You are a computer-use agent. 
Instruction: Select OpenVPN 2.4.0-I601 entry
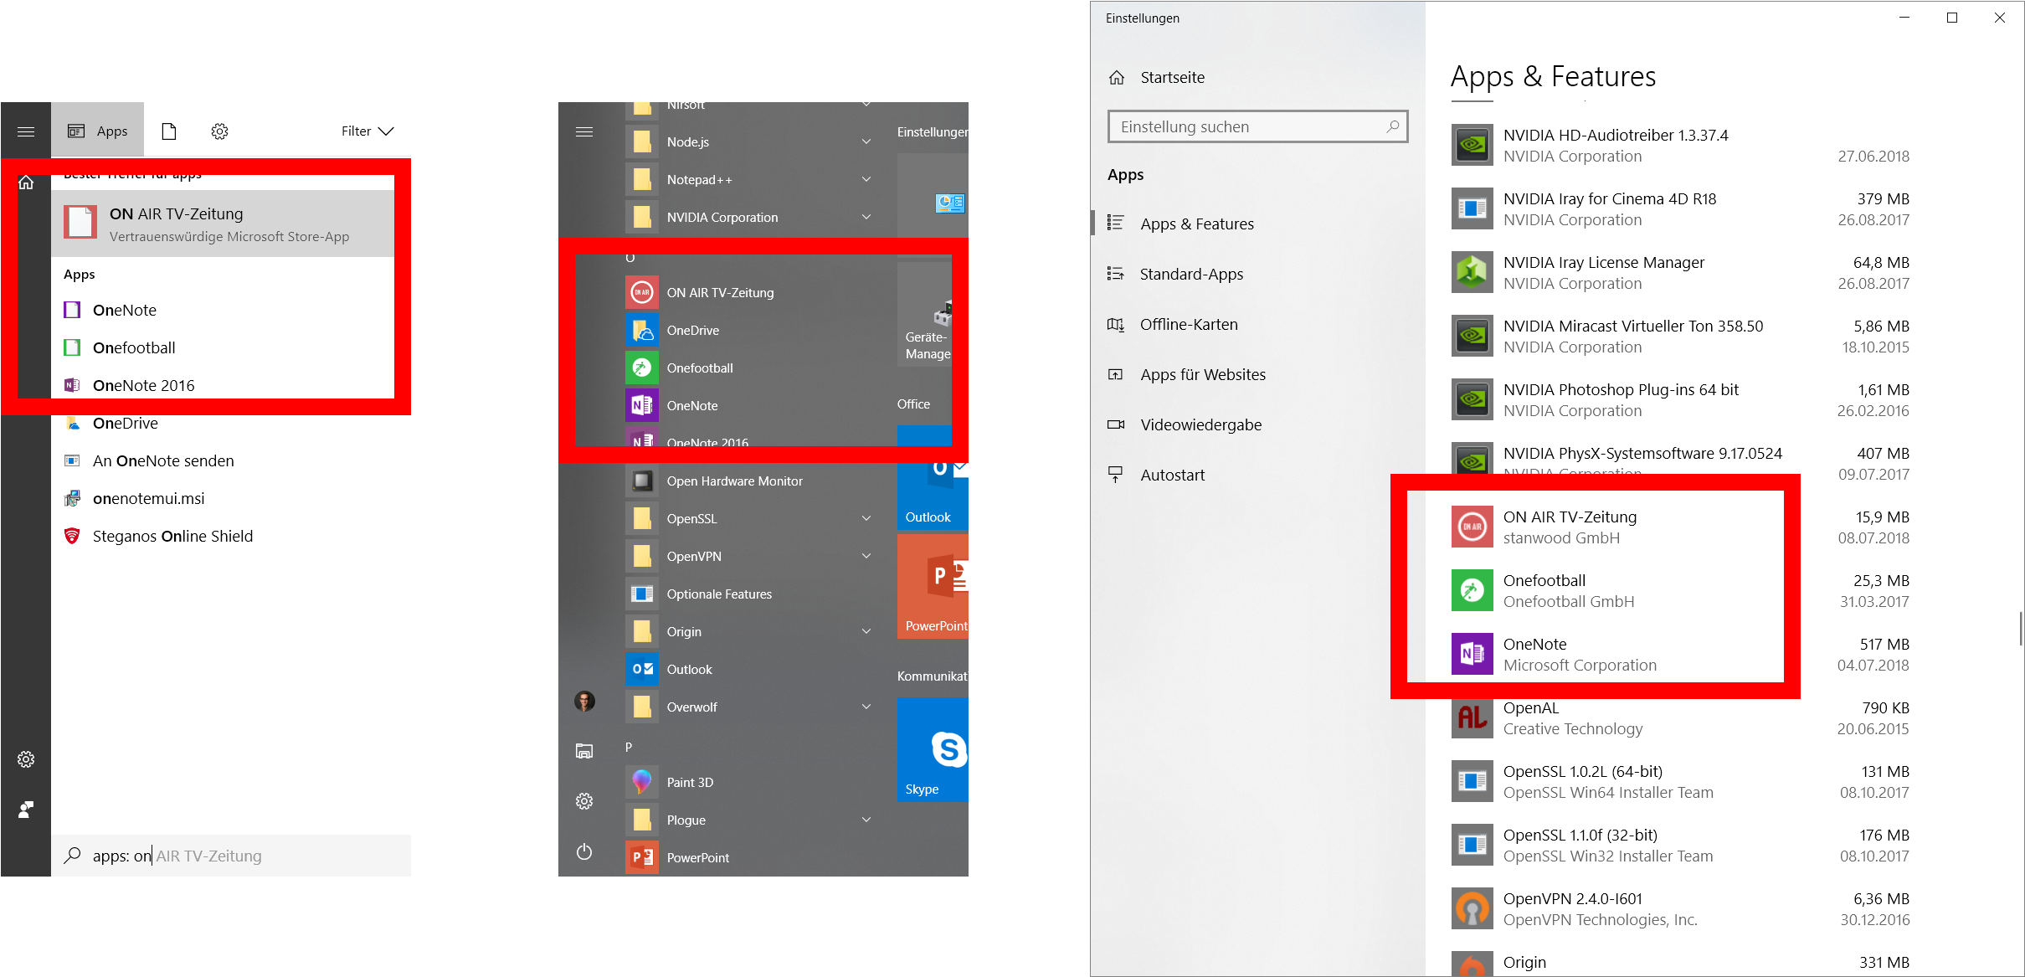(x=1681, y=909)
